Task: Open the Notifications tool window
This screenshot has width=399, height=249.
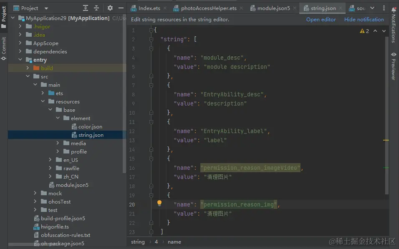Action: pos(393,25)
